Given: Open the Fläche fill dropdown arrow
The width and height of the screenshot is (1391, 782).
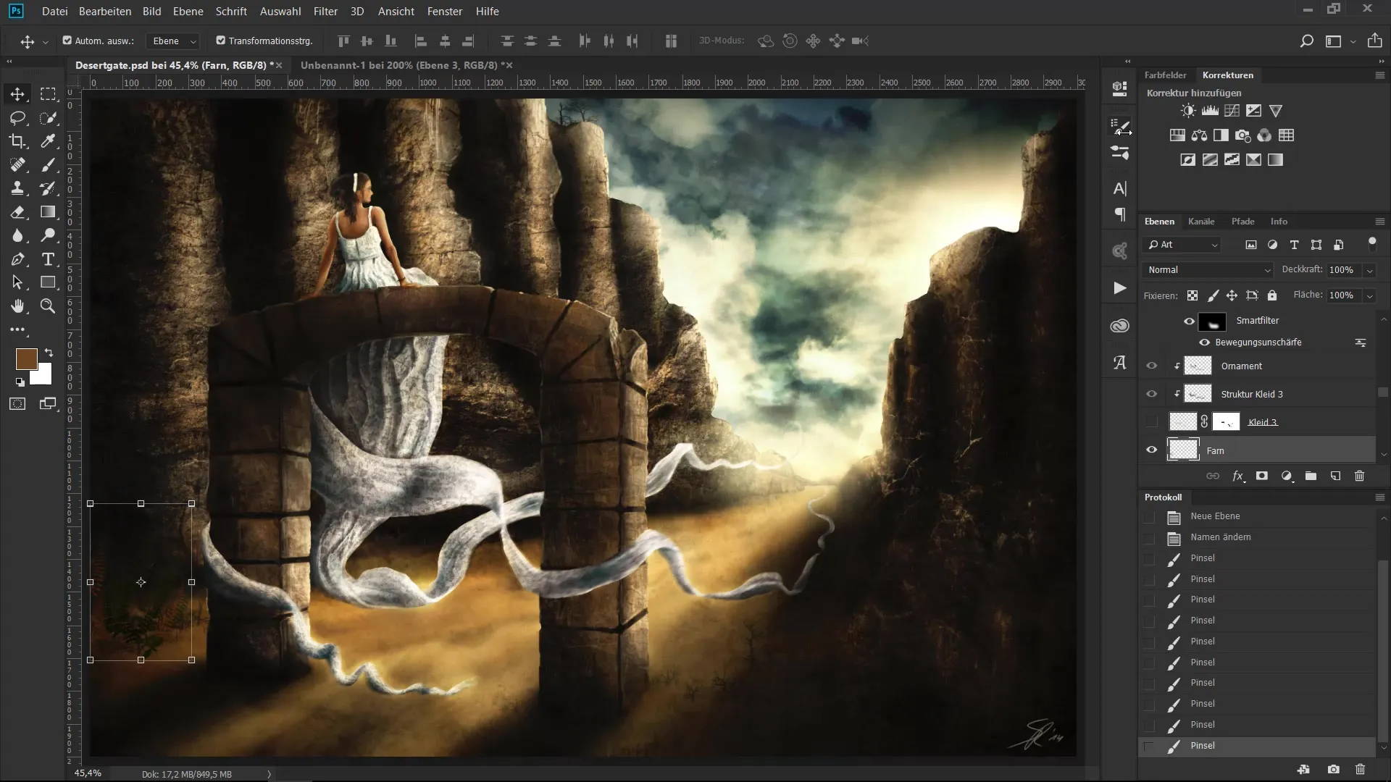Looking at the screenshot, I should pyautogui.click(x=1369, y=295).
